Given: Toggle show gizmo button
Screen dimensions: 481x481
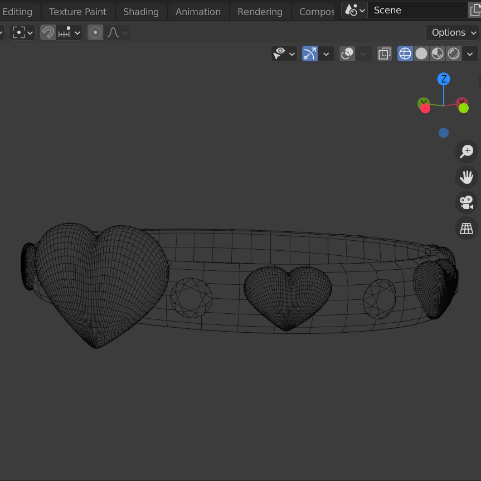Looking at the screenshot, I should click(x=310, y=54).
